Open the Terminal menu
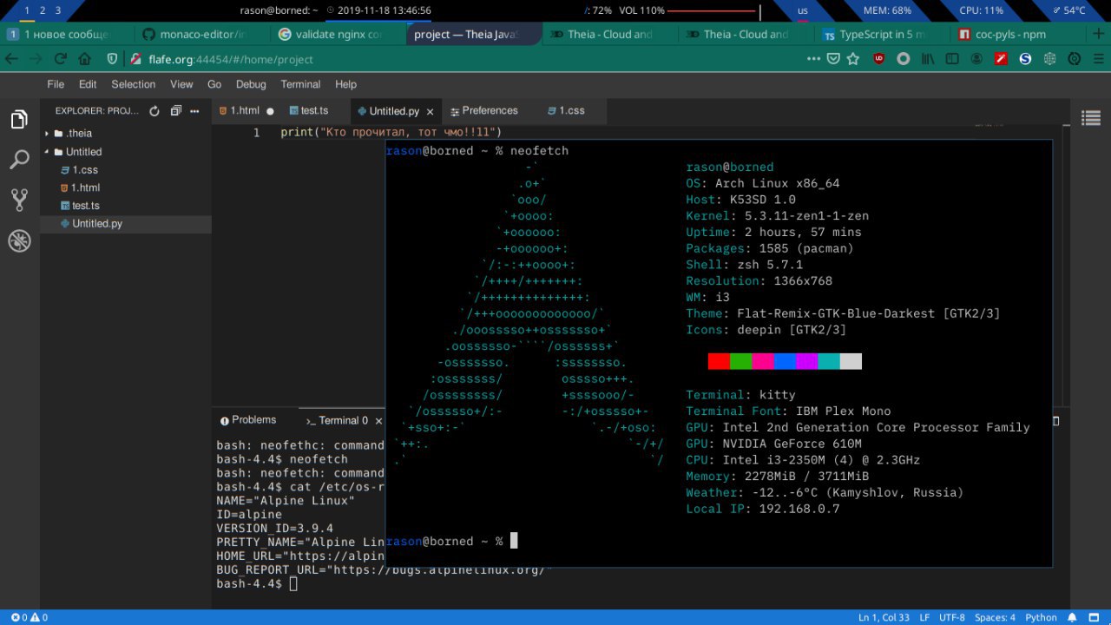The width and height of the screenshot is (1111, 625). coord(300,84)
